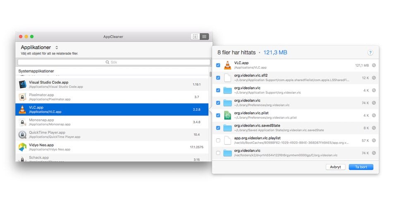Reveal org.videolan.vlc.savedState in Finder via magnifier
The height and width of the screenshot is (207, 393).
pyautogui.click(x=374, y=128)
